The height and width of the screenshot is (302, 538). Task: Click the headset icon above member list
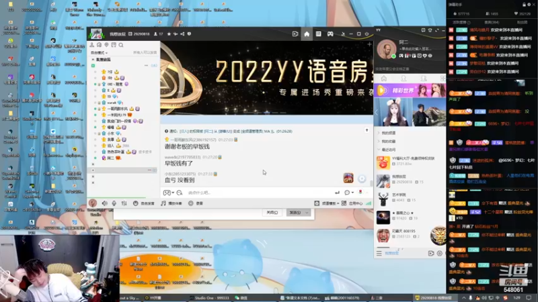point(99,45)
